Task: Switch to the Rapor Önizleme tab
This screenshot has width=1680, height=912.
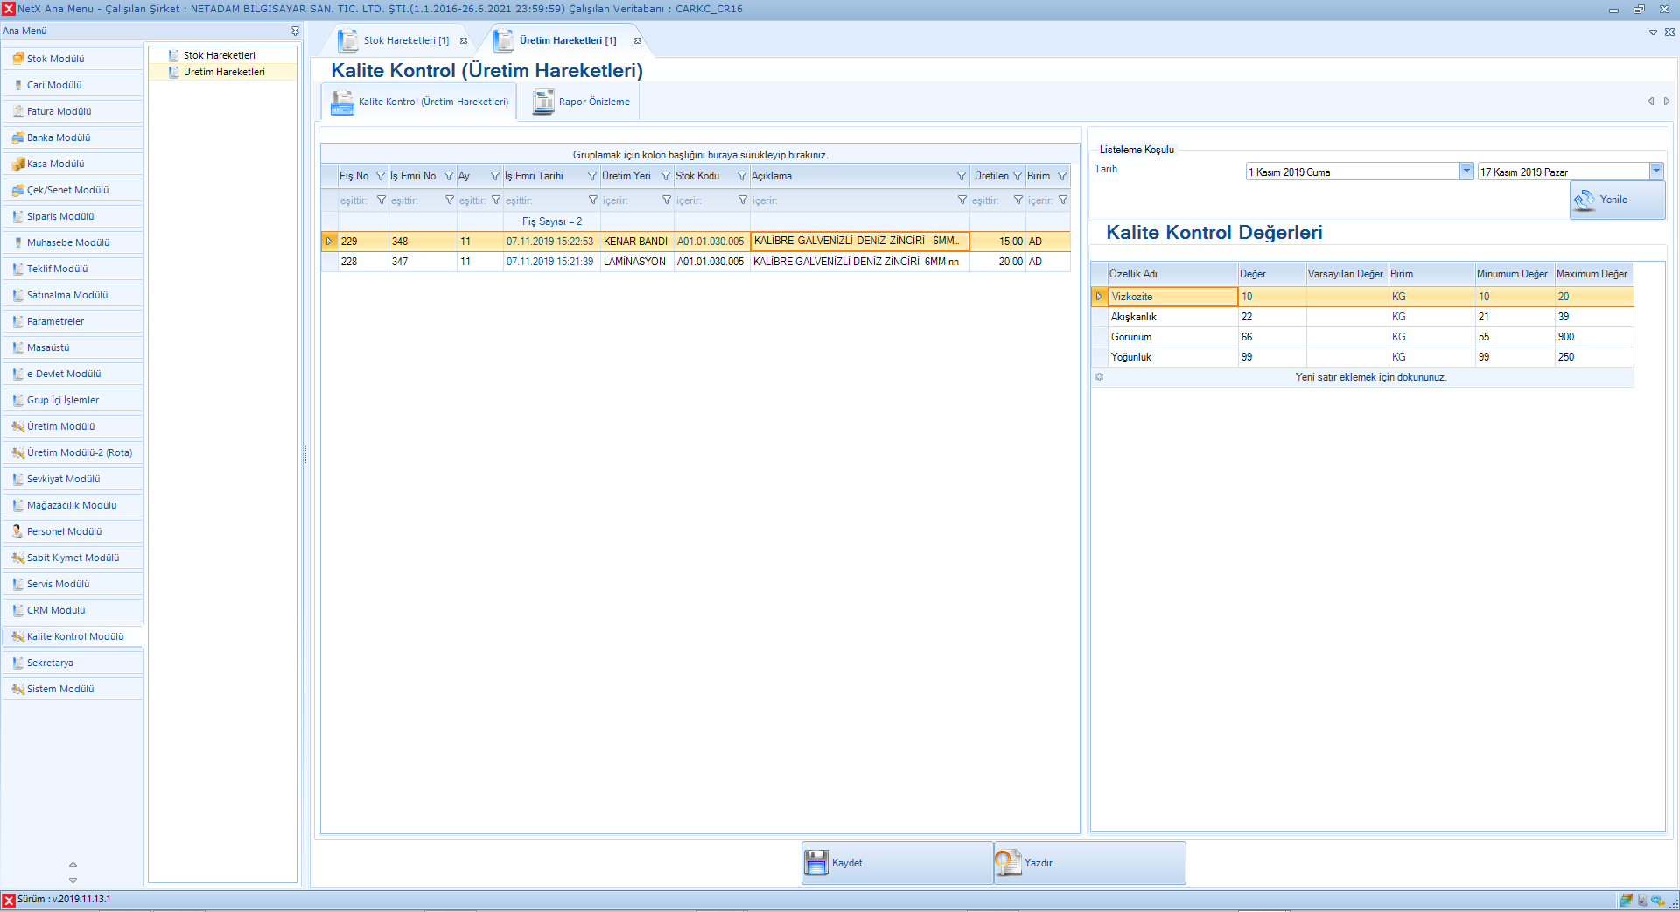Action: coord(582,102)
